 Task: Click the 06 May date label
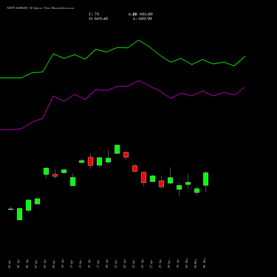204,263
